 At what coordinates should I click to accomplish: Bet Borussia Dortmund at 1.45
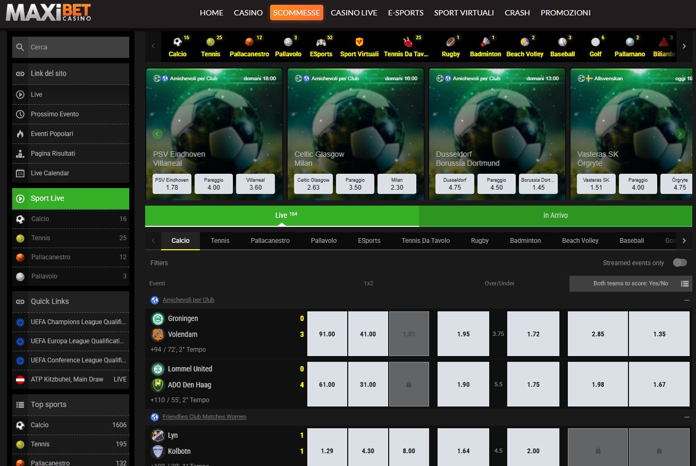point(538,184)
